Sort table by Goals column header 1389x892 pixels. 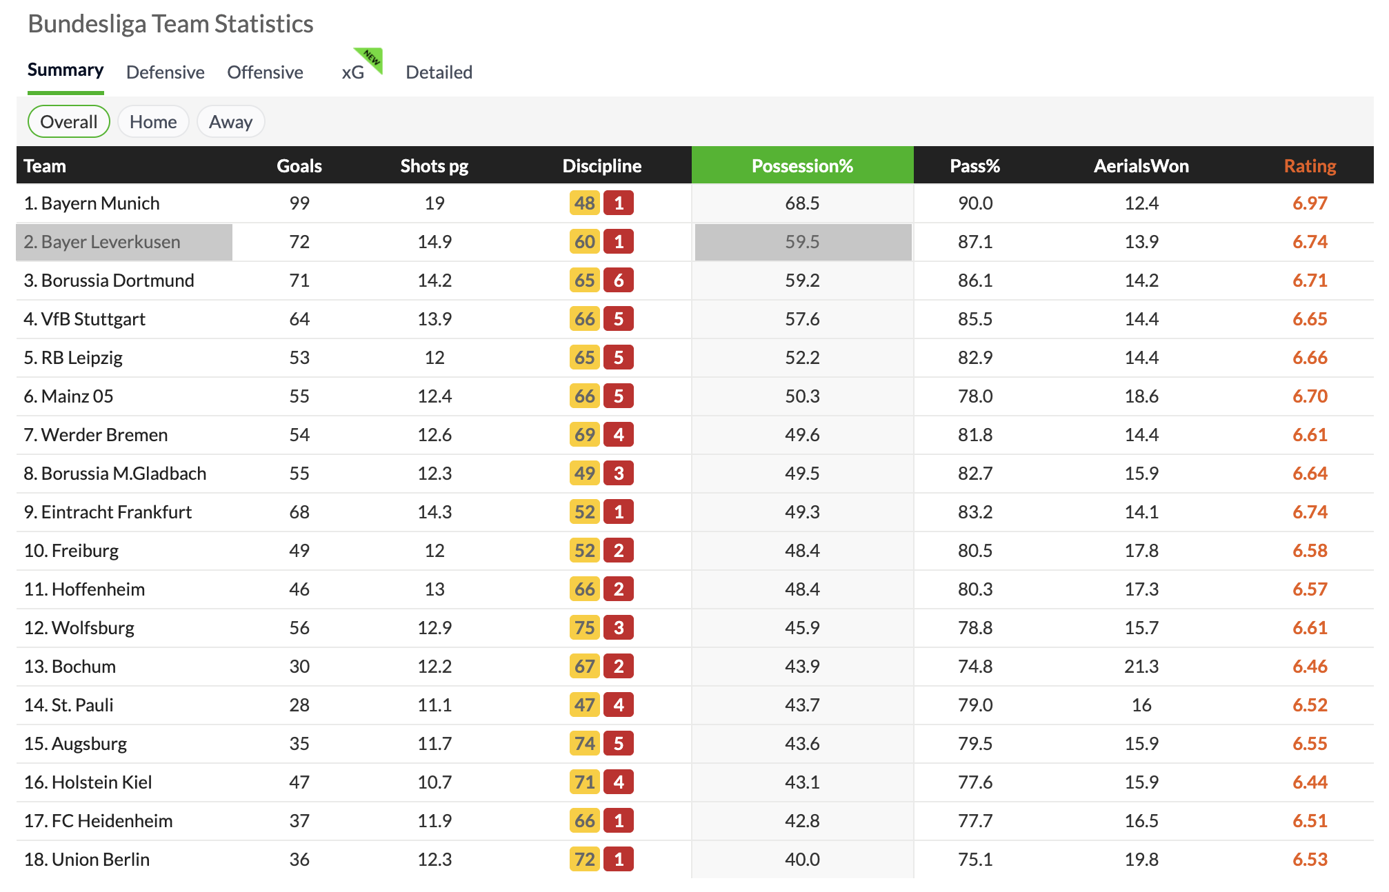[299, 166]
